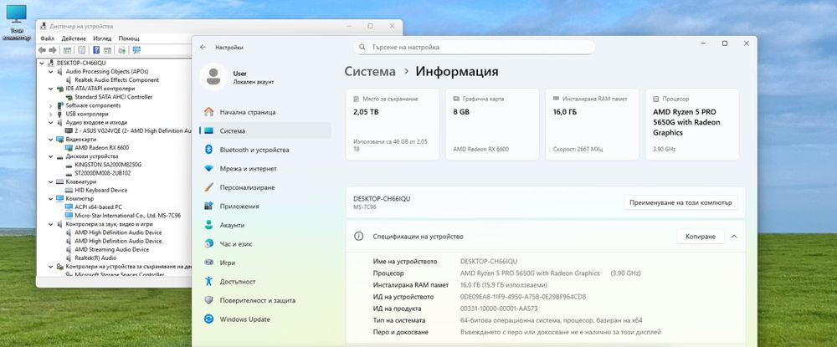Open Начална страница home icon in Settings
The image size is (837, 347).
208,112
